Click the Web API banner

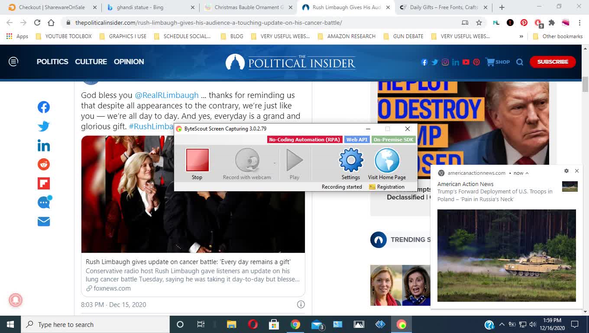point(357,140)
